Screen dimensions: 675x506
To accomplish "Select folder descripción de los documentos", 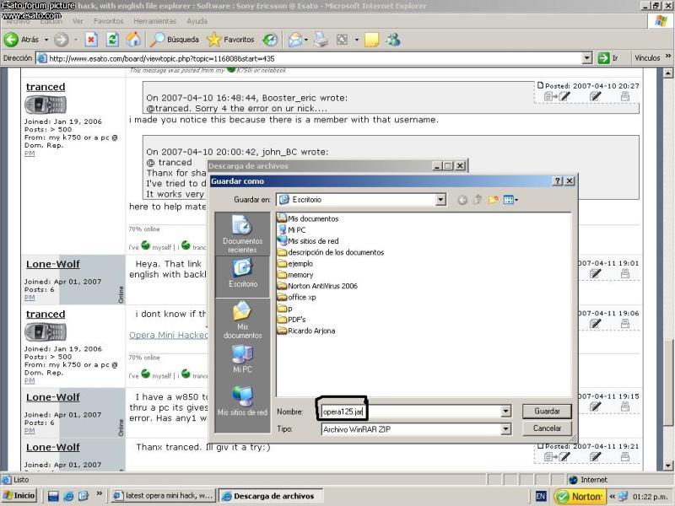I will pos(331,252).
